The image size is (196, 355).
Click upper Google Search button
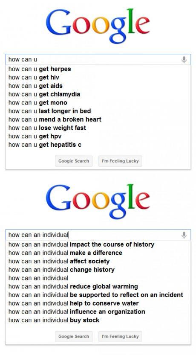(74, 161)
